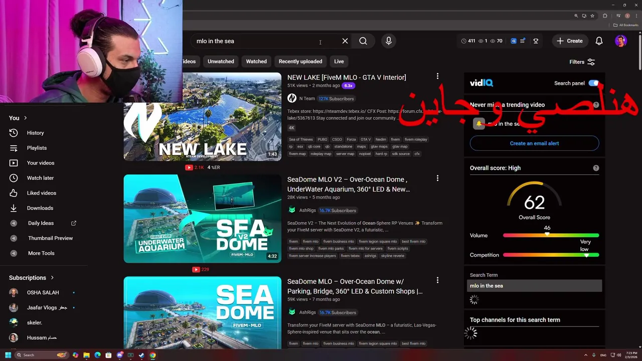This screenshot has width=642, height=361.
Task: Start voice search with microphone icon
Action: pyautogui.click(x=388, y=41)
